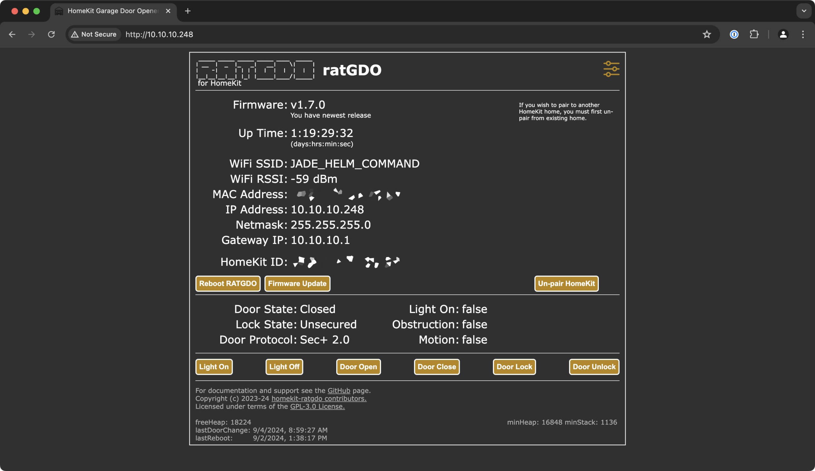Screen dimensions: 815x471
Task: Reload the ratGDO status page
Action: point(52,34)
